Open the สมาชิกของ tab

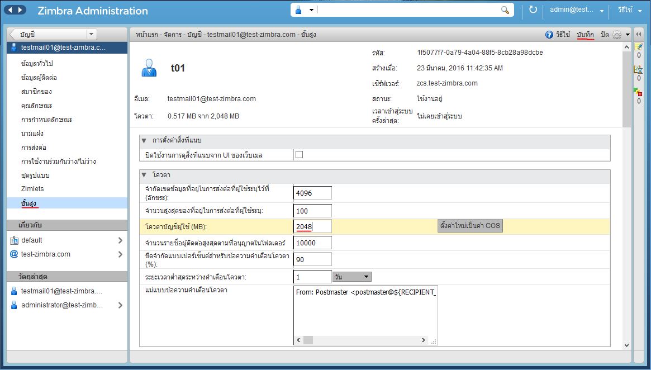coord(36,91)
